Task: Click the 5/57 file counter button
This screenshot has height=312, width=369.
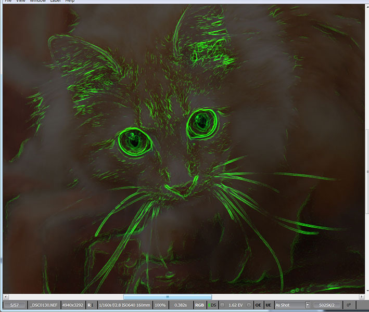Action: click(x=15, y=305)
